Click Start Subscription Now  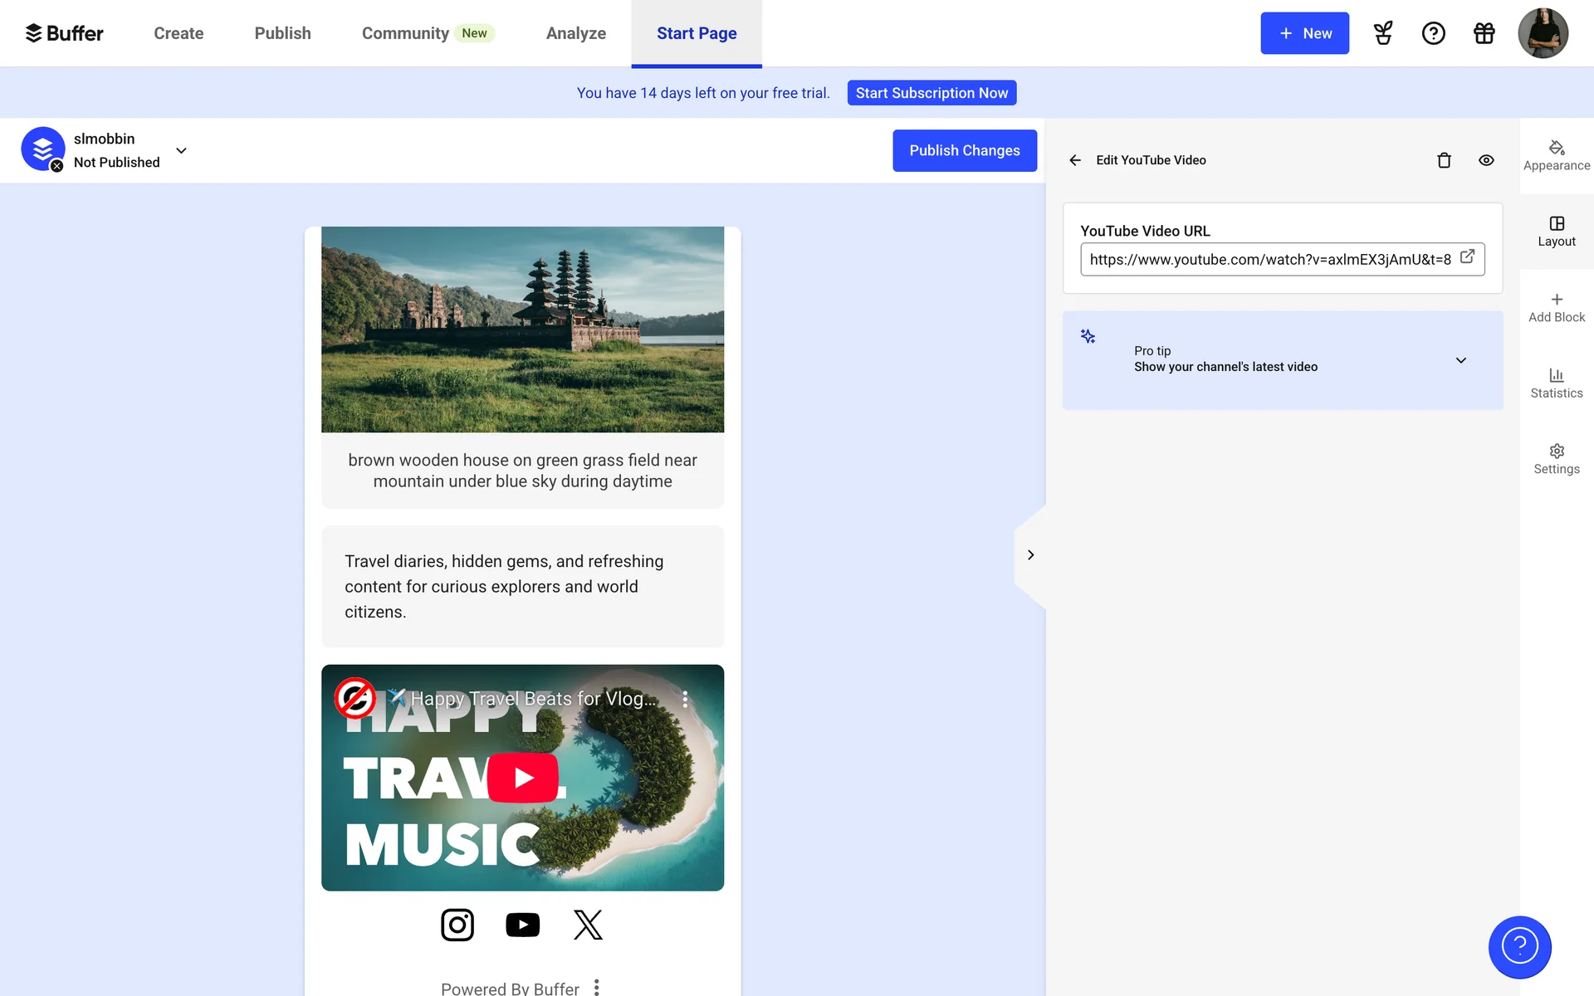[931, 93]
